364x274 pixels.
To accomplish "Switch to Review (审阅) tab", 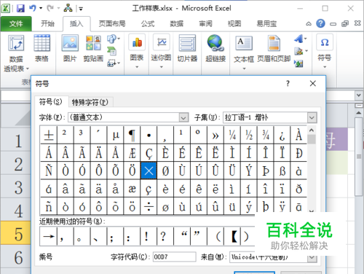I will click(x=205, y=24).
